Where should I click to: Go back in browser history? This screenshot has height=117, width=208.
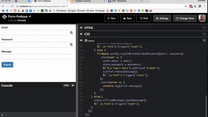[3, 6]
